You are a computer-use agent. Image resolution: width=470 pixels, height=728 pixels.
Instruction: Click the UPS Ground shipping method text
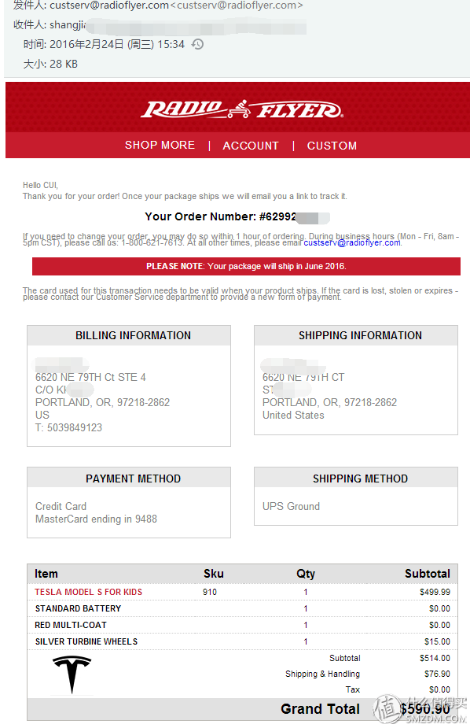pyautogui.click(x=291, y=506)
